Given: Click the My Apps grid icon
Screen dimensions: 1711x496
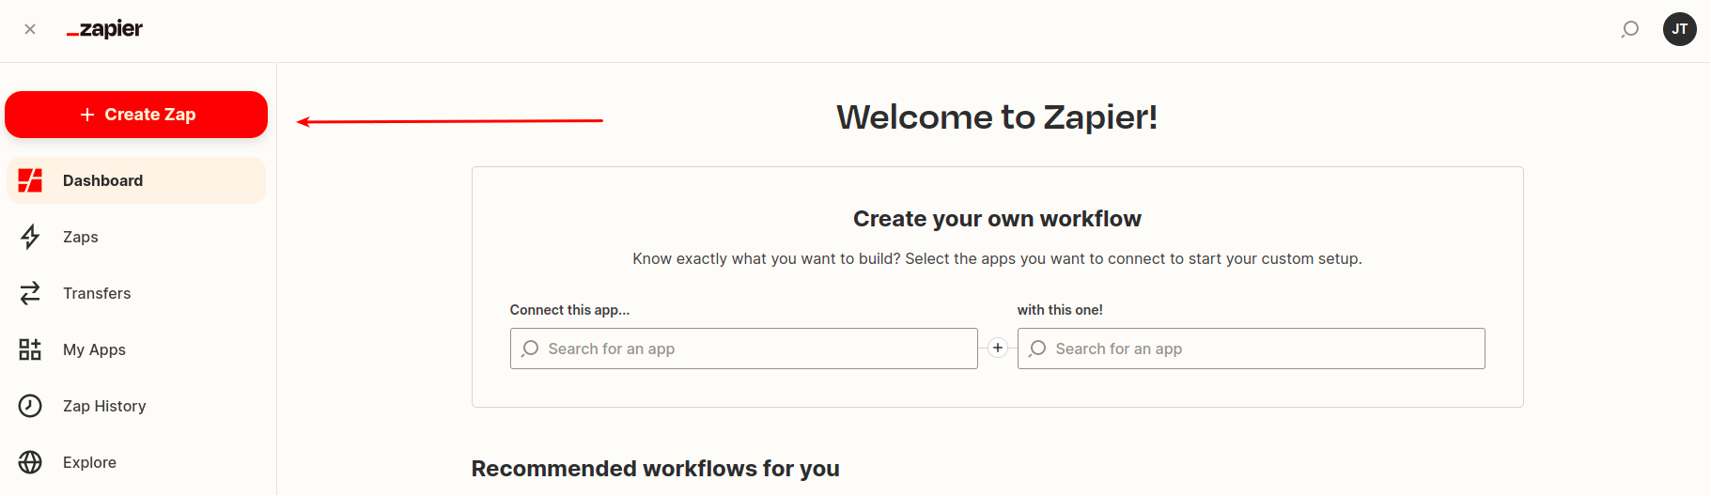Looking at the screenshot, I should (30, 349).
